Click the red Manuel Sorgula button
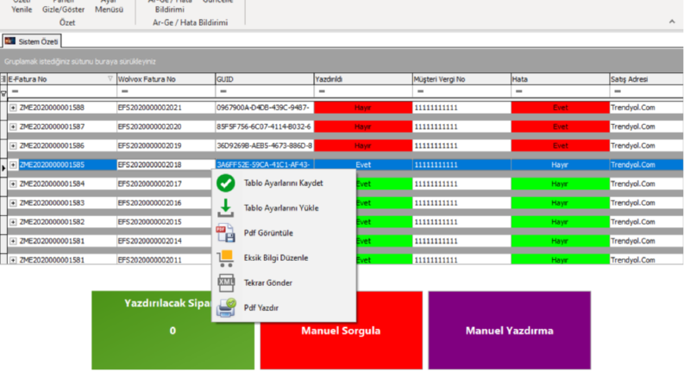 click(341, 331)
